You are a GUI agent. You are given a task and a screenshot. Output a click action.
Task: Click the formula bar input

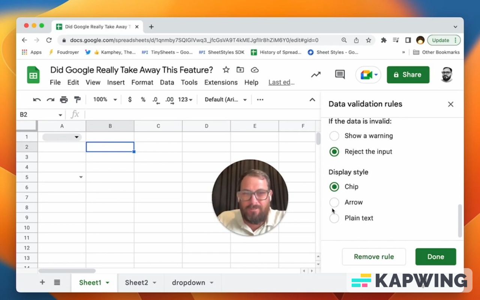click(x=202, y=115)
